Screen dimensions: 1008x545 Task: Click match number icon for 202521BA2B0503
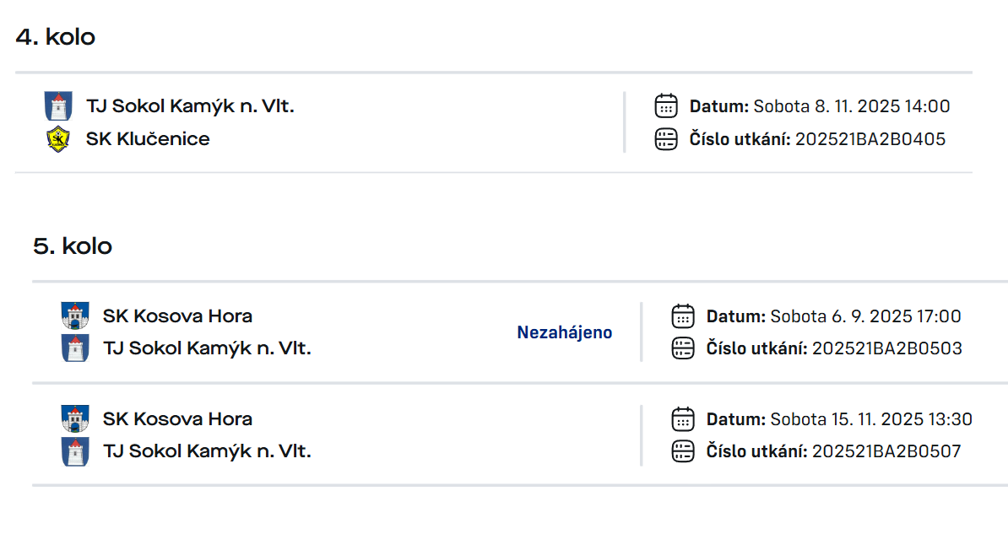(683, 348)
